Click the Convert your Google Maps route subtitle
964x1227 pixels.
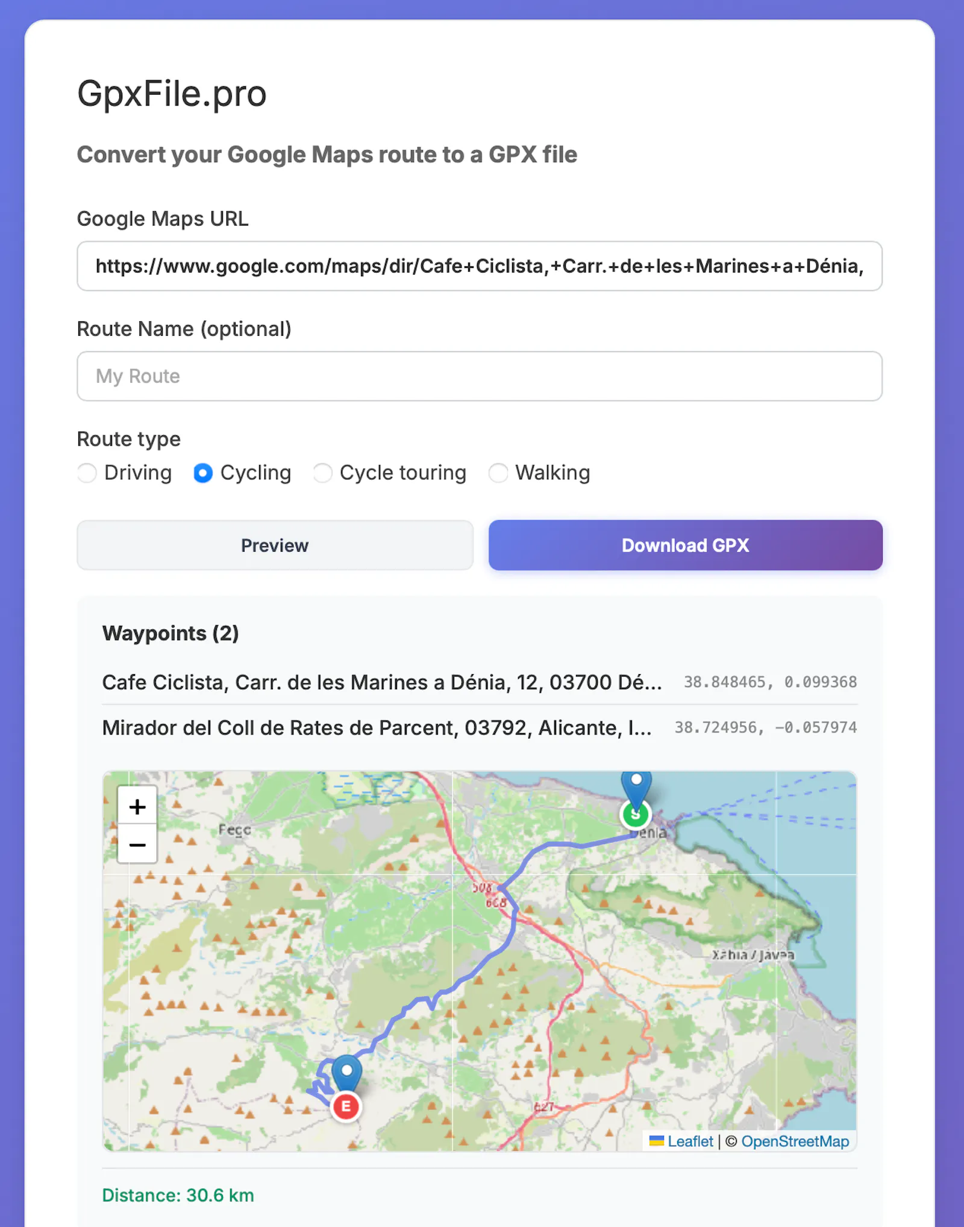[327, 154]
